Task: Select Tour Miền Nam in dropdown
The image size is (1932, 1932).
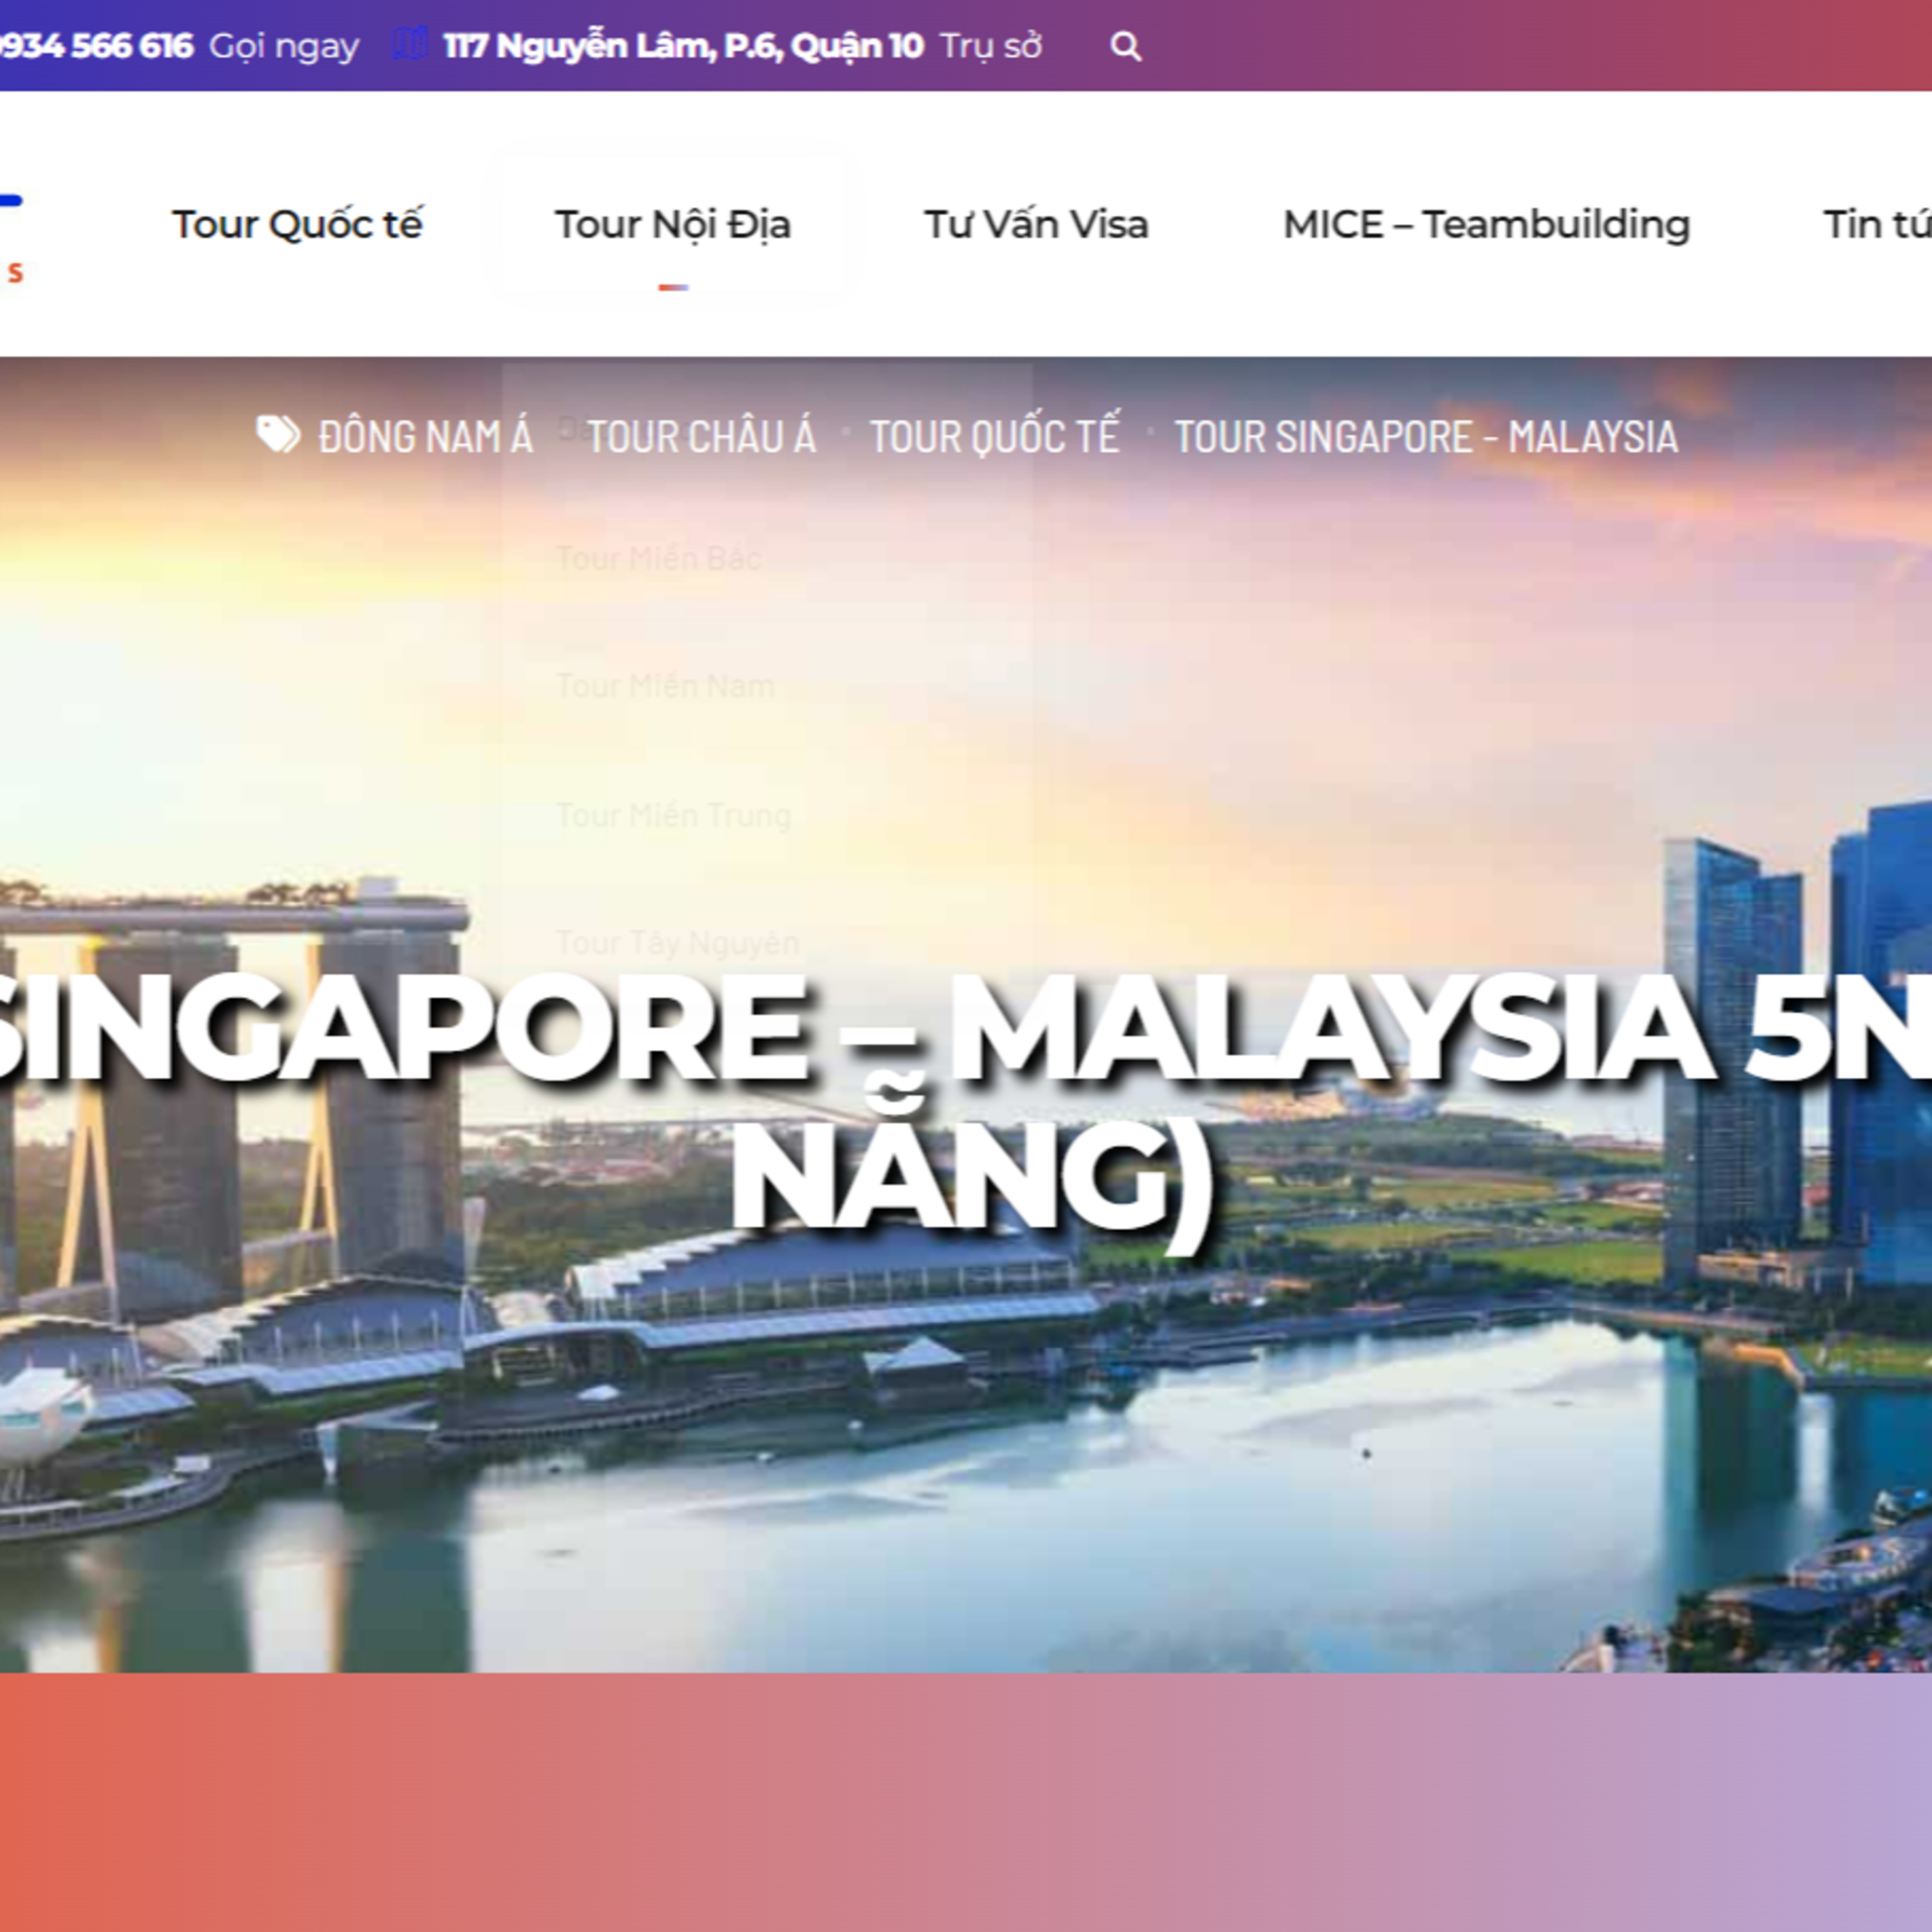Action: pyautogui.click(x=665, y=686)
